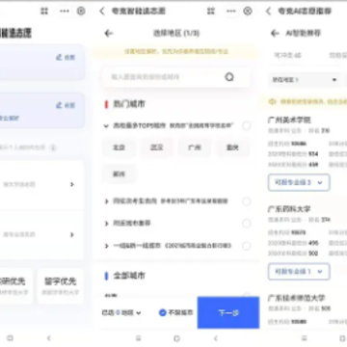Choose the 北京 city chip
The width and height of the screenshot is (347, 347).
[119, 147]
